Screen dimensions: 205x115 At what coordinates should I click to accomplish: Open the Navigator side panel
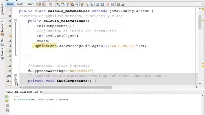pyautogui.click(x=2, y=9)
